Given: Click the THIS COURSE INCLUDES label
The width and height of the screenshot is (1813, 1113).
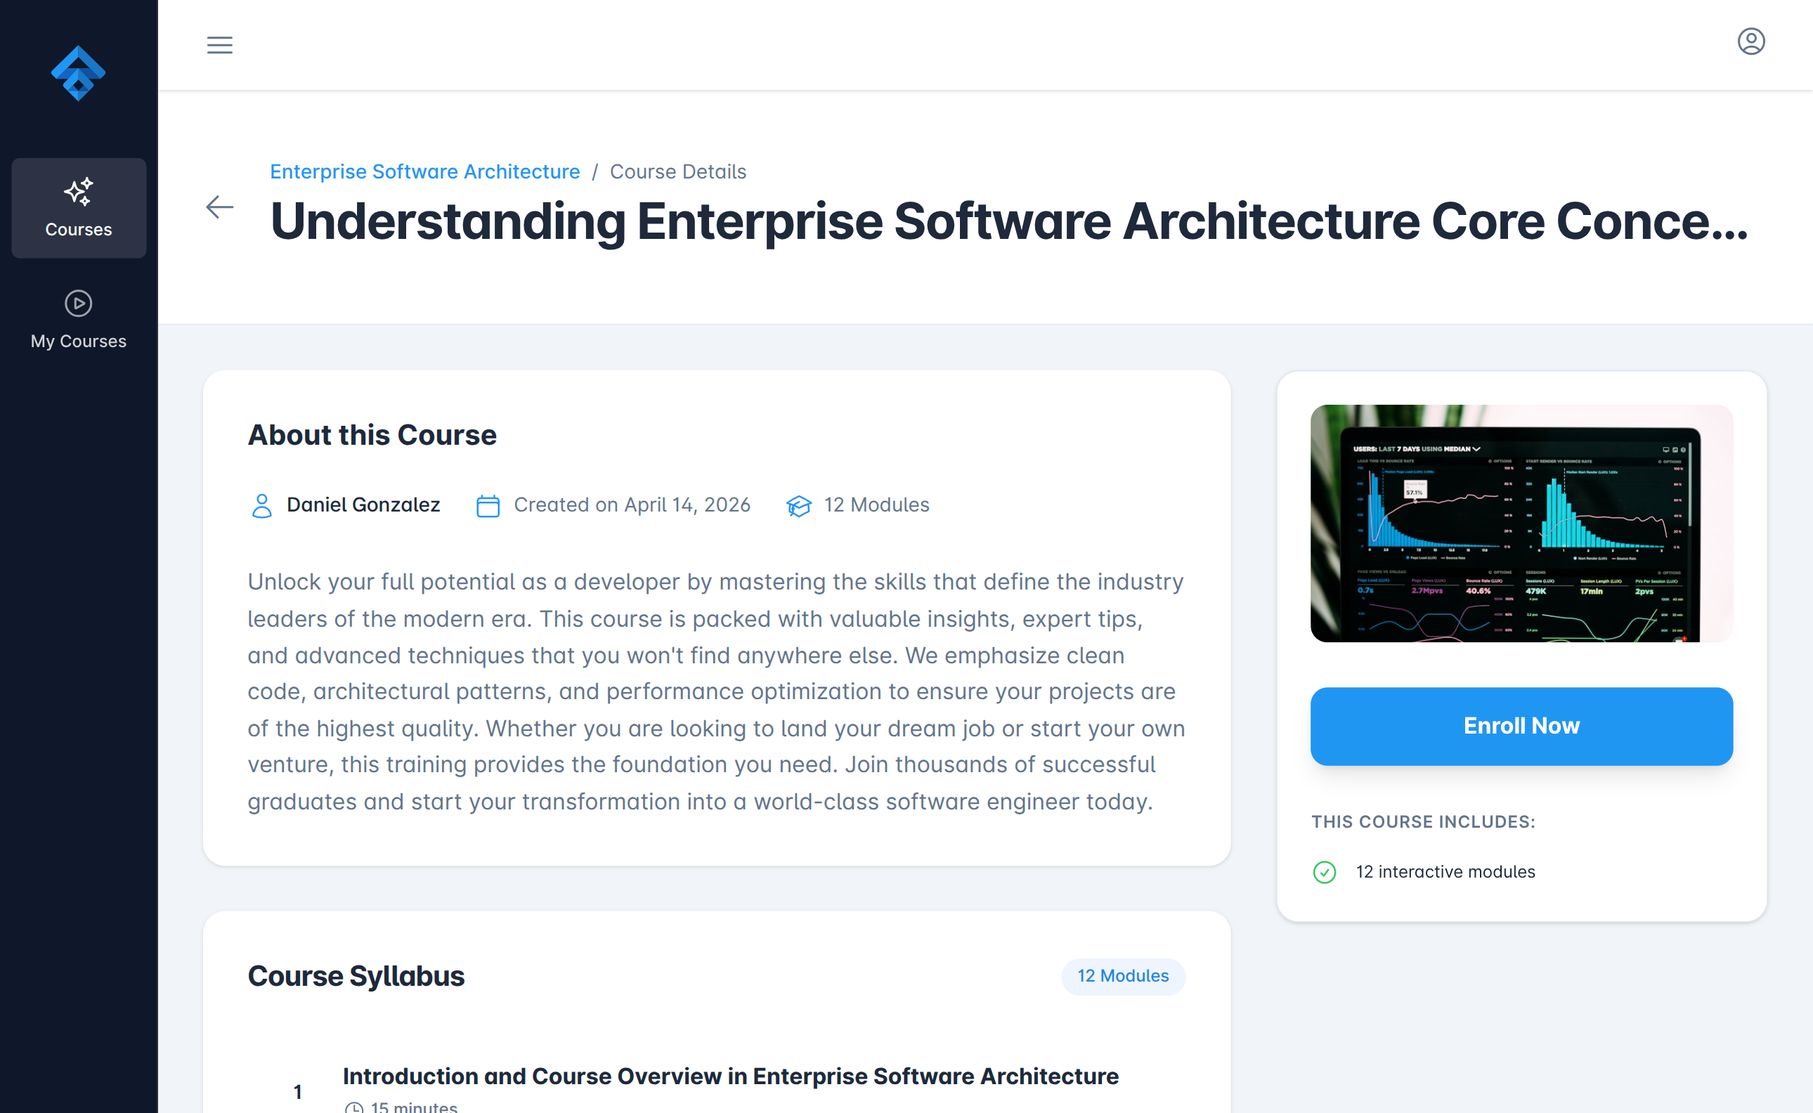Looking at the screenshot, I should (x=1424, y=821).
